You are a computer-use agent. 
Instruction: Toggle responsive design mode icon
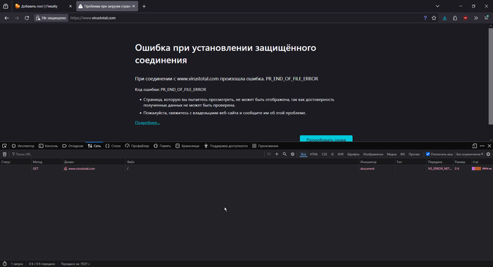pos(475,146)
